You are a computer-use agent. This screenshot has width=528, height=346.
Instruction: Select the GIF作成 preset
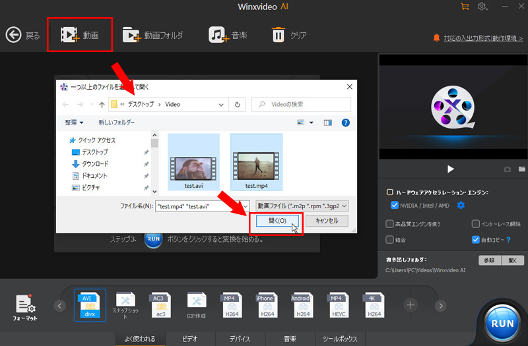point(196,305)
